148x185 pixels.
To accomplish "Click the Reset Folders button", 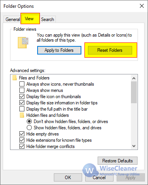I will [x=110, y=50].
